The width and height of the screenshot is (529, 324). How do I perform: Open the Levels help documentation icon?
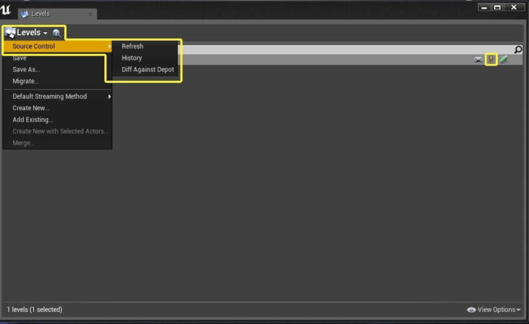click(57, 32)
